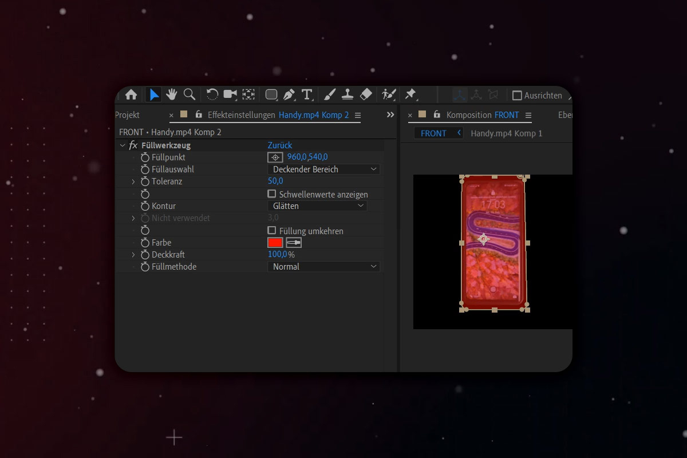Expand the Toleranz property
This screenshot has width=687, height=458.
(x=133, y=181)
